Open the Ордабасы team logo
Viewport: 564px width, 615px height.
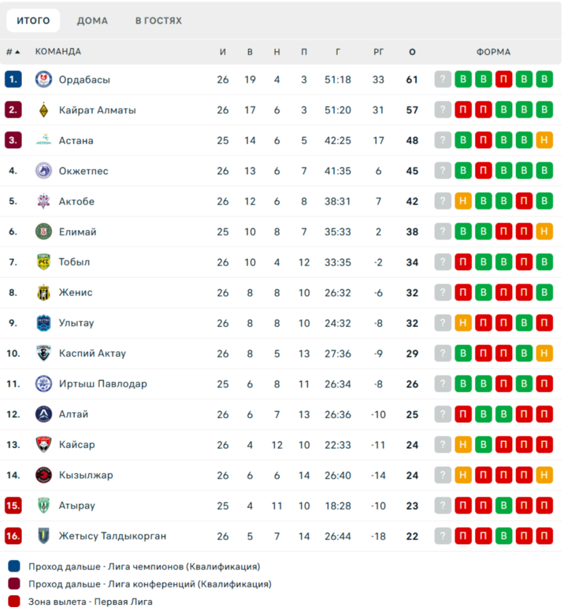(x=44, y=80)
